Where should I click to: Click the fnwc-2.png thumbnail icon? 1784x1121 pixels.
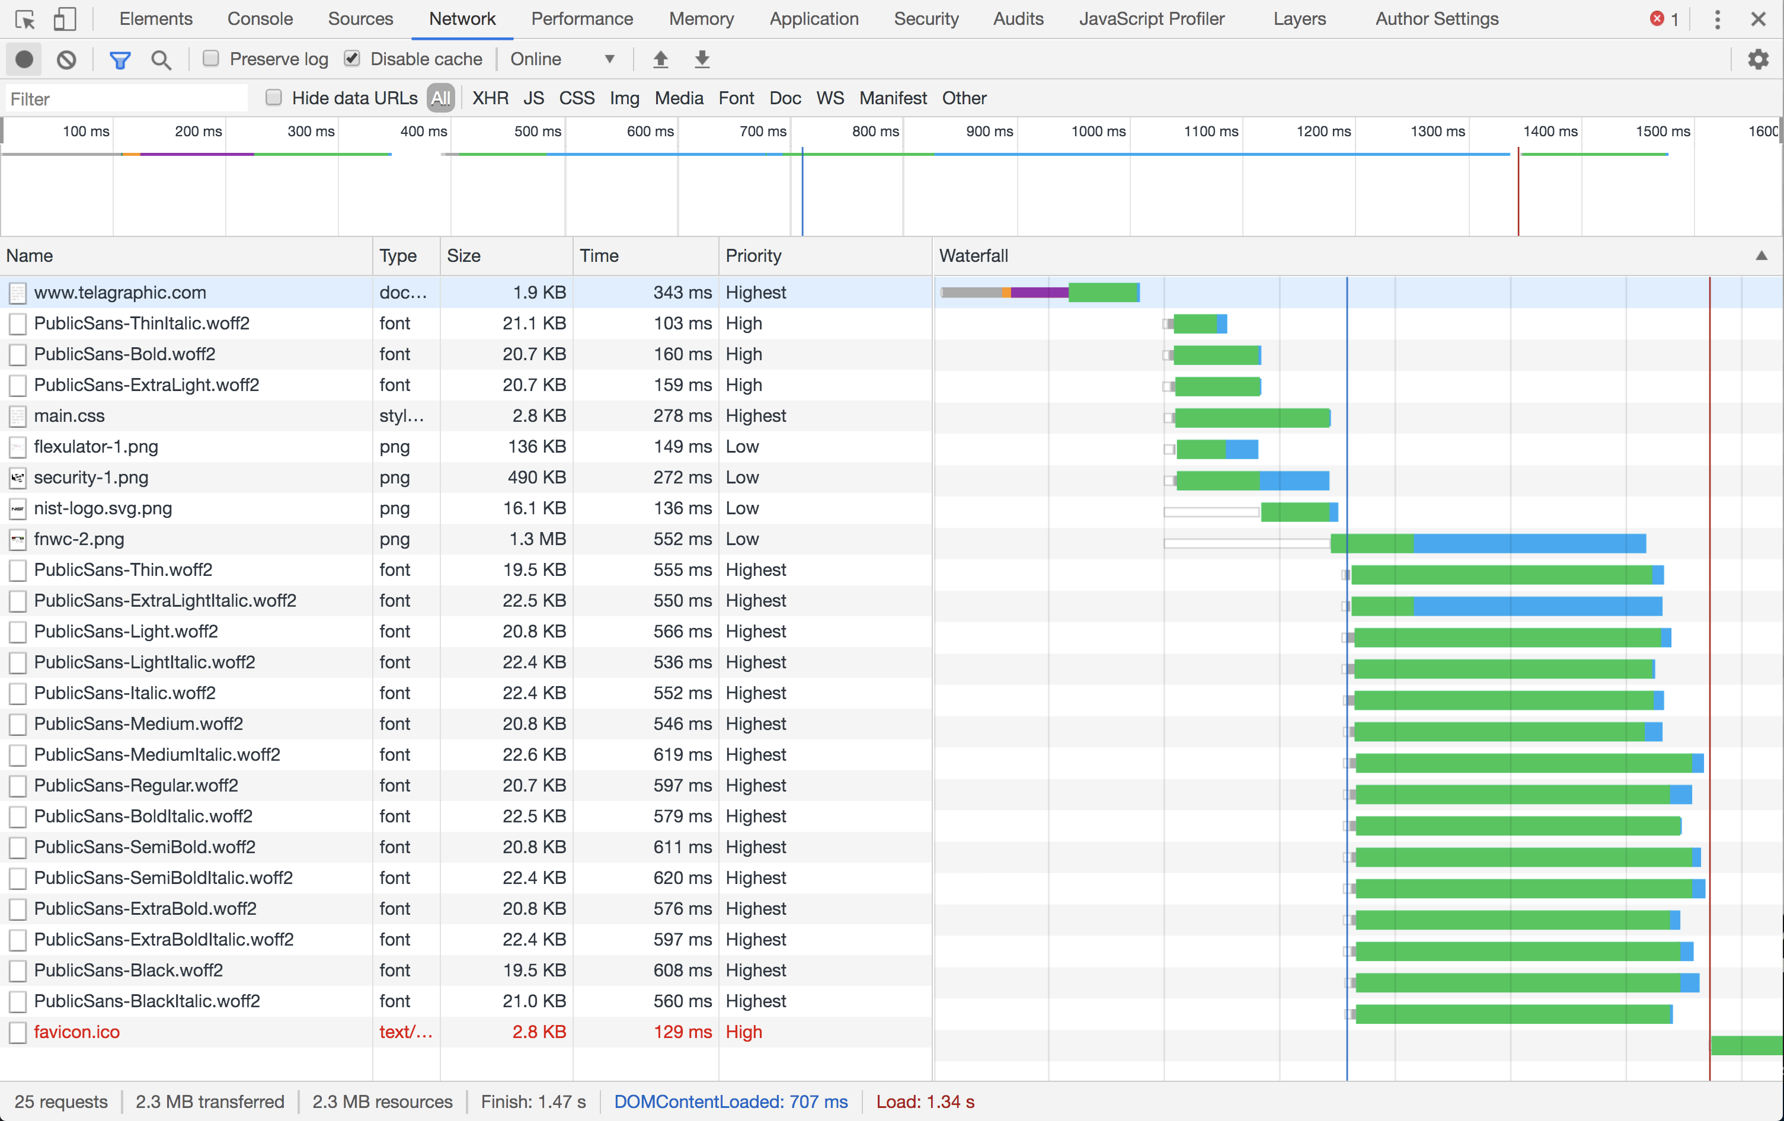[x=18, y=539]
